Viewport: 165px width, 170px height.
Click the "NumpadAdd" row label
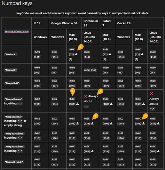tap(12, 83)
